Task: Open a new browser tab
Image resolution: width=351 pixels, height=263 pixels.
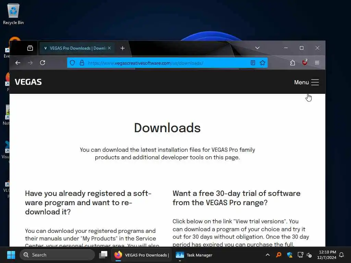Action: (122, 48)
